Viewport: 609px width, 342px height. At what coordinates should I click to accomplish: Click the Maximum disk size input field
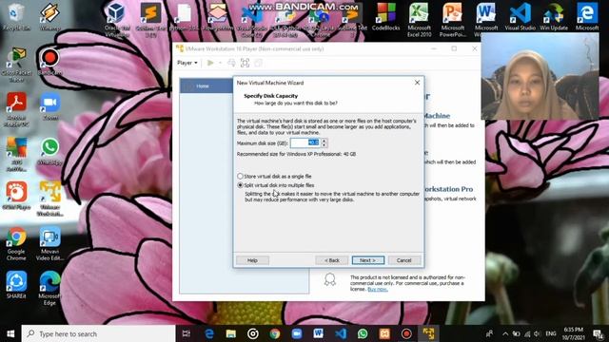(304, 142)
